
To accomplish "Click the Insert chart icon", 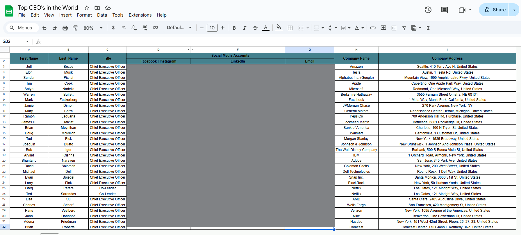I will click(x=394, y=28).
